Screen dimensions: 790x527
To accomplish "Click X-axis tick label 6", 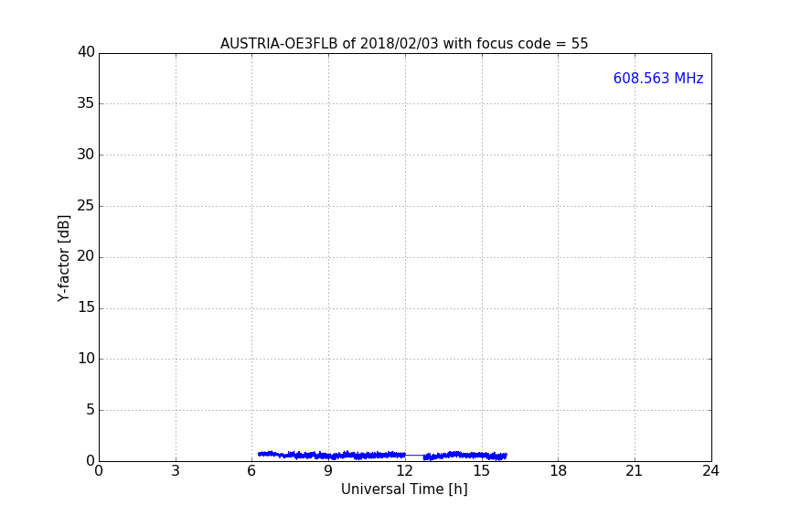I will 251,471.
